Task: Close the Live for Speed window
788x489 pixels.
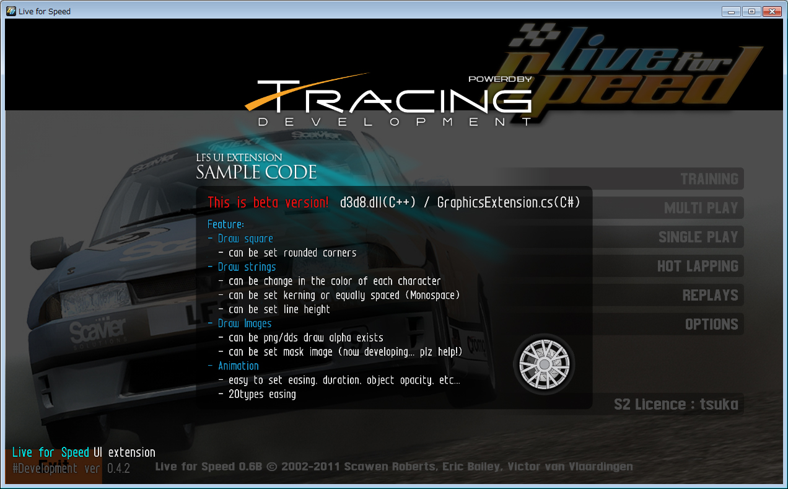Action: 772,11
